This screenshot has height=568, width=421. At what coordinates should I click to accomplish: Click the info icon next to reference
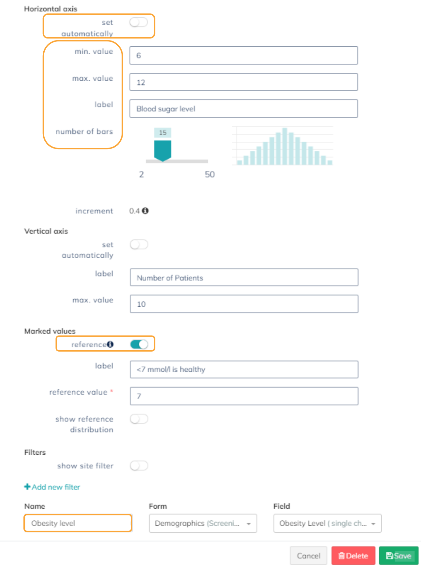click(x=110, y=344)
